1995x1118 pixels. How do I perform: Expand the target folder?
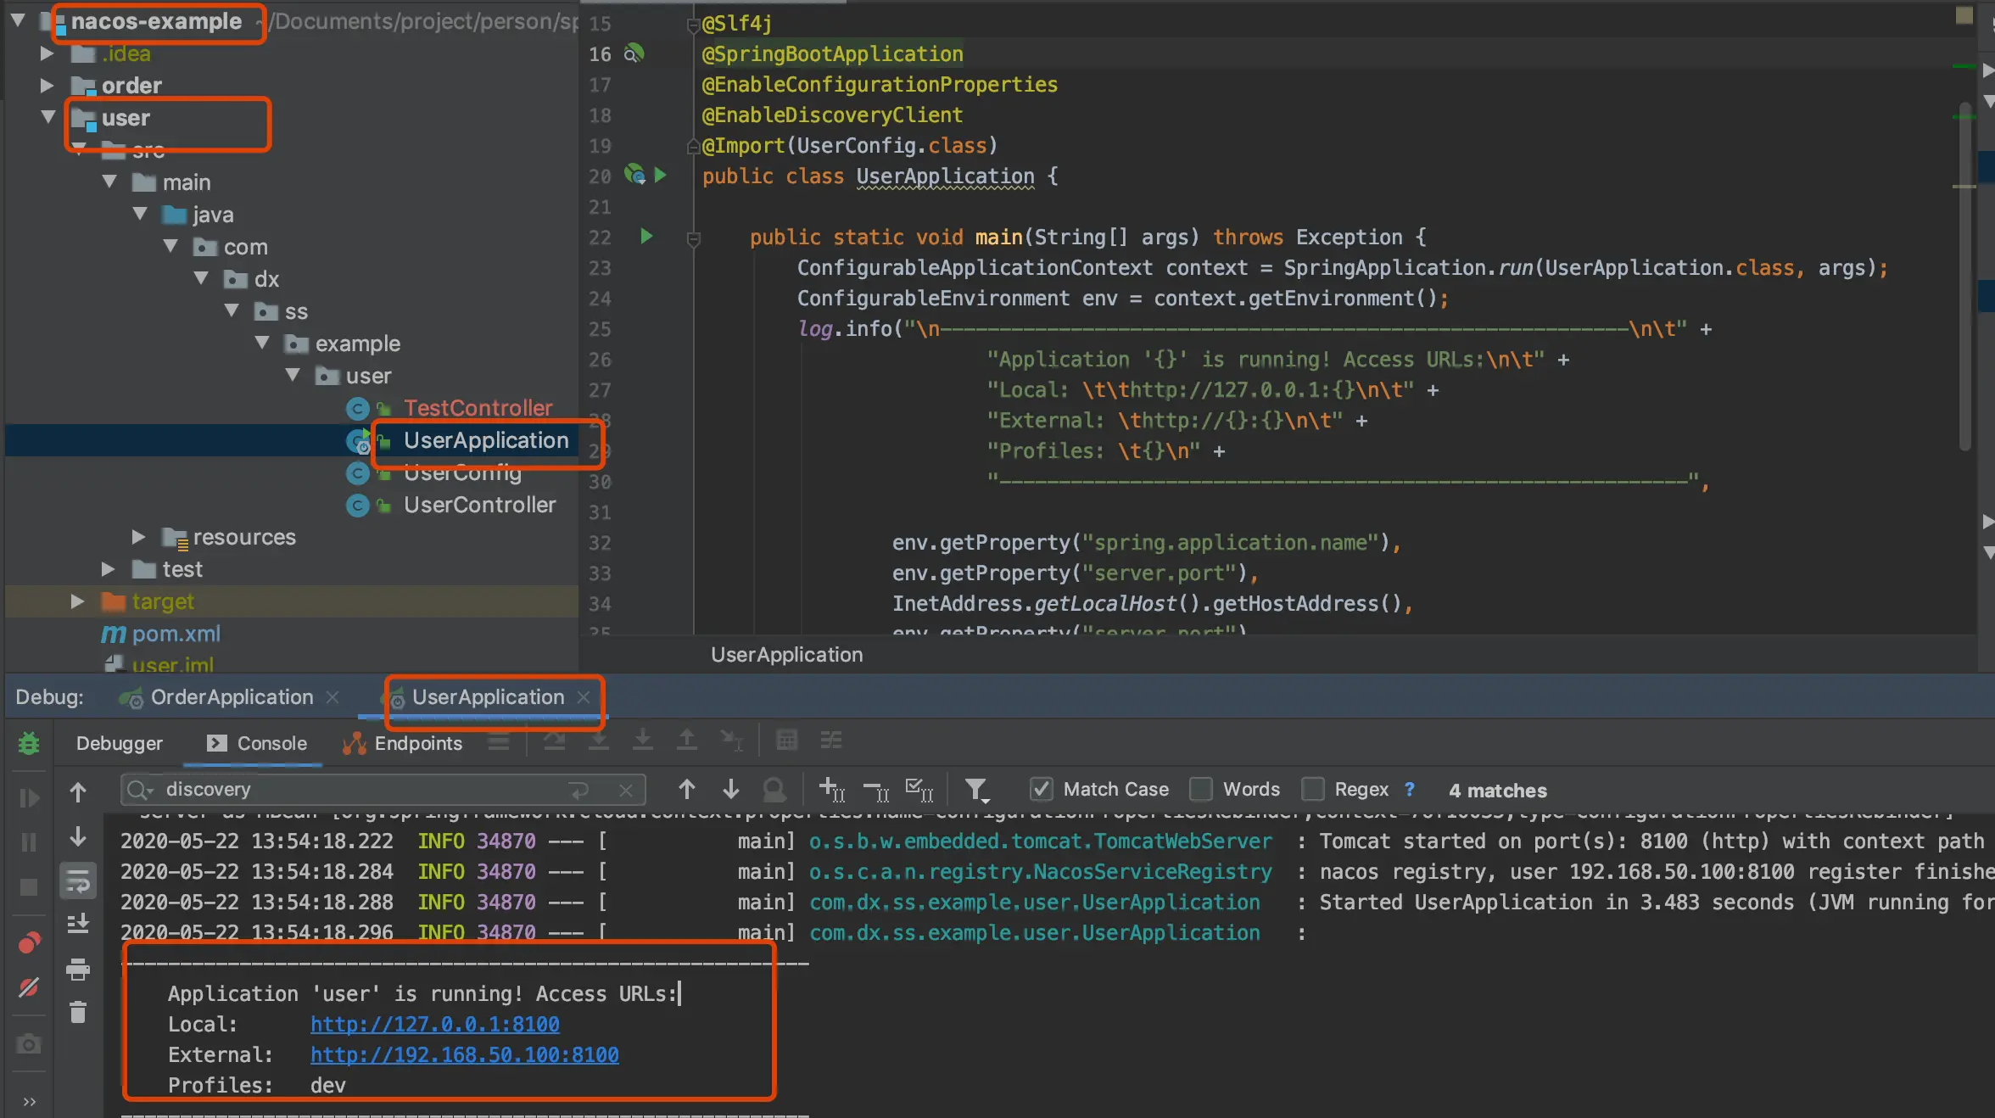click(77, 601)
